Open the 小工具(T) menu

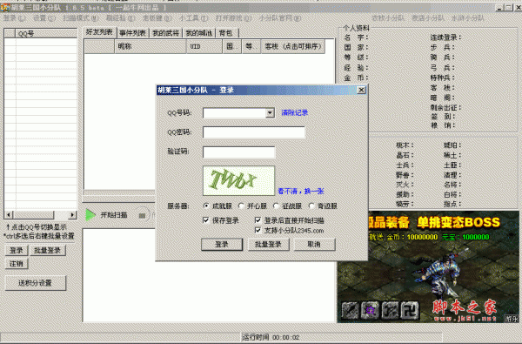(193, 18)
